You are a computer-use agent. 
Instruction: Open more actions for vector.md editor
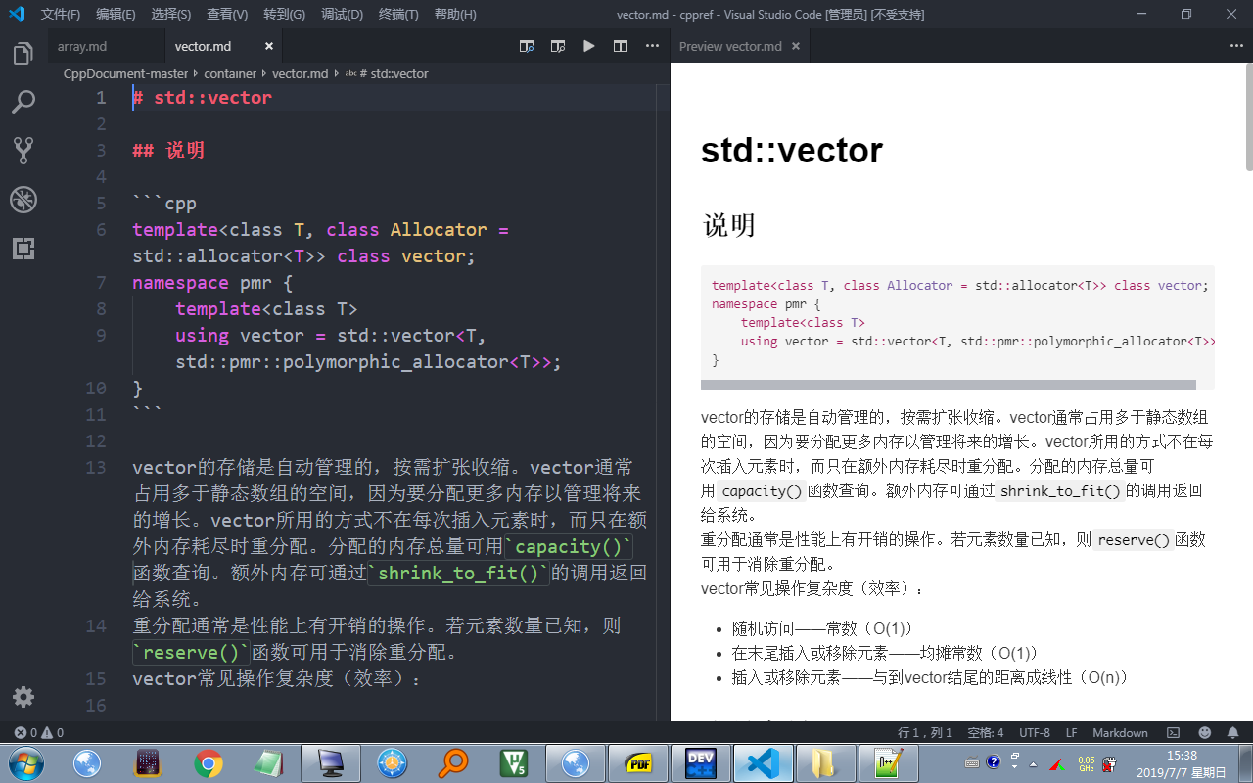point(652,46)
